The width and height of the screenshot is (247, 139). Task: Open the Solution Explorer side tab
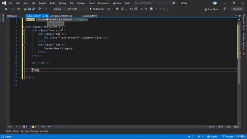coord(244,41)
